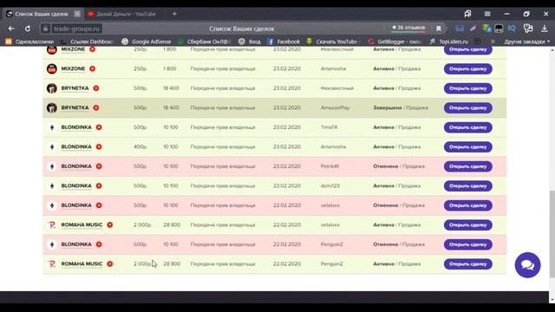
Task: Expand the Другие закладки bookmarks folder
Action: point(526,42)
